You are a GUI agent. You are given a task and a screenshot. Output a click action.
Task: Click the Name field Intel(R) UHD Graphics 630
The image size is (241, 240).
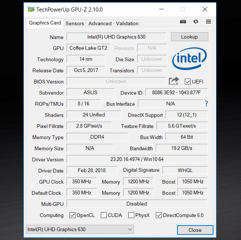pyautogui.click(x=116, y=37)
